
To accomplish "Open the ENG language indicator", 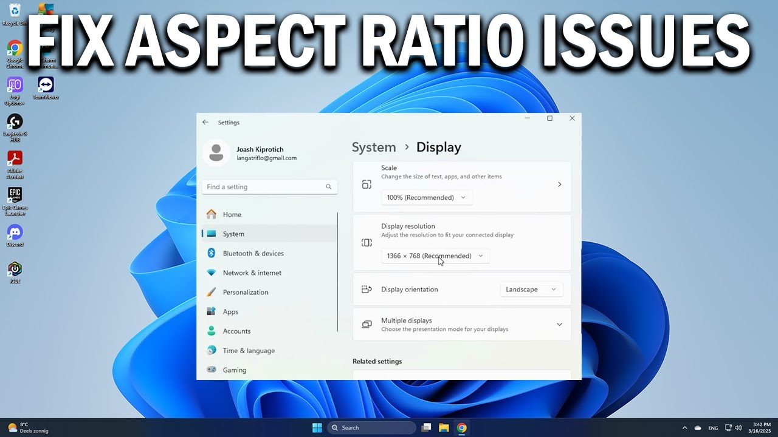I will coord(713,428).
